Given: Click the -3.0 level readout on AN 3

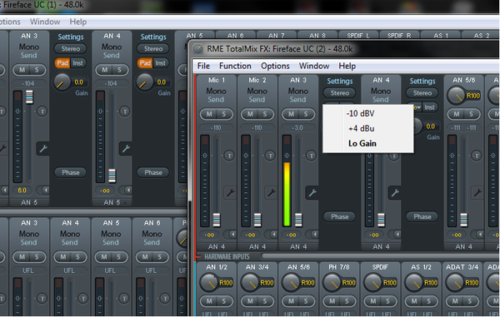Looking at the screenshot, I should tap(297, 127).
